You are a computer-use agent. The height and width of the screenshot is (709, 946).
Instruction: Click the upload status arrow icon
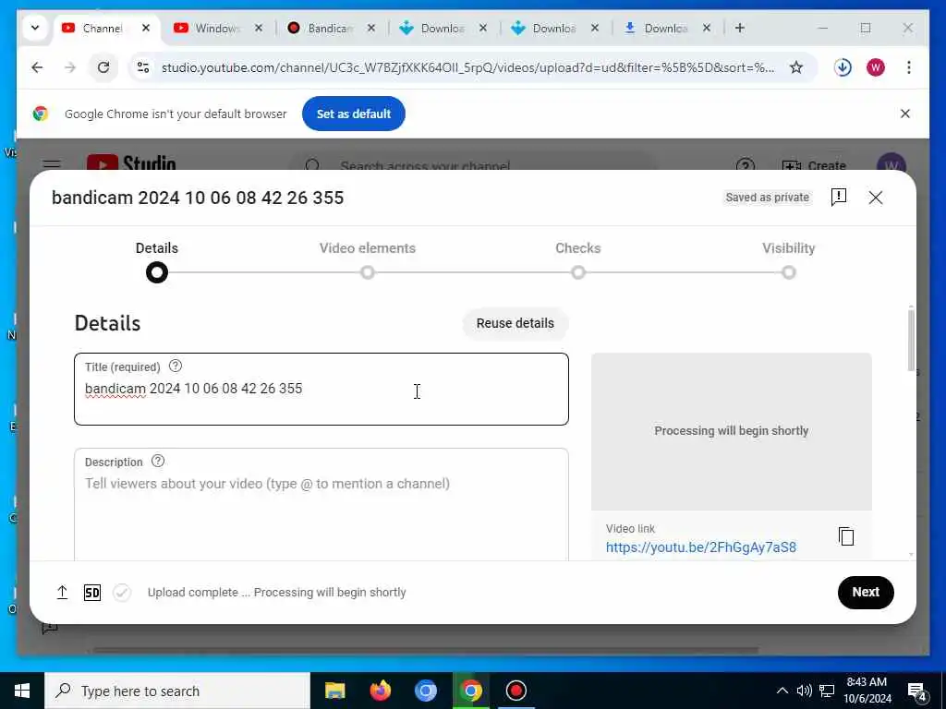(62, 593)
